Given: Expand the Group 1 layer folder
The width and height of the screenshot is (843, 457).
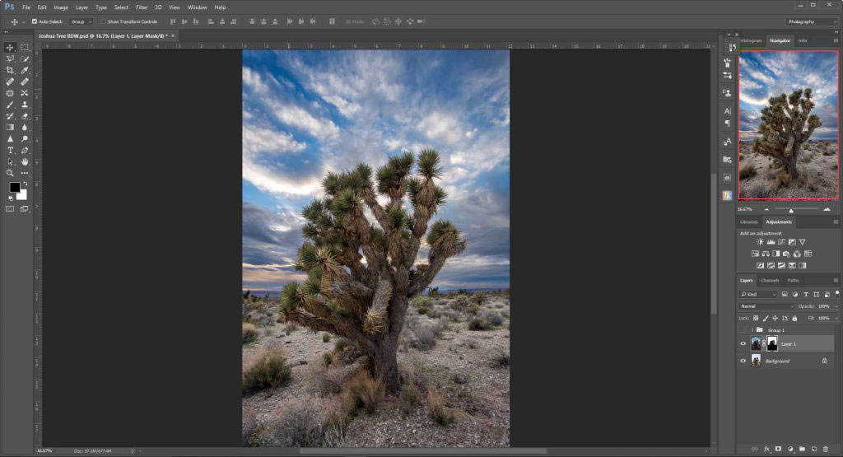Looking at the screenshot, I should 752,329.
